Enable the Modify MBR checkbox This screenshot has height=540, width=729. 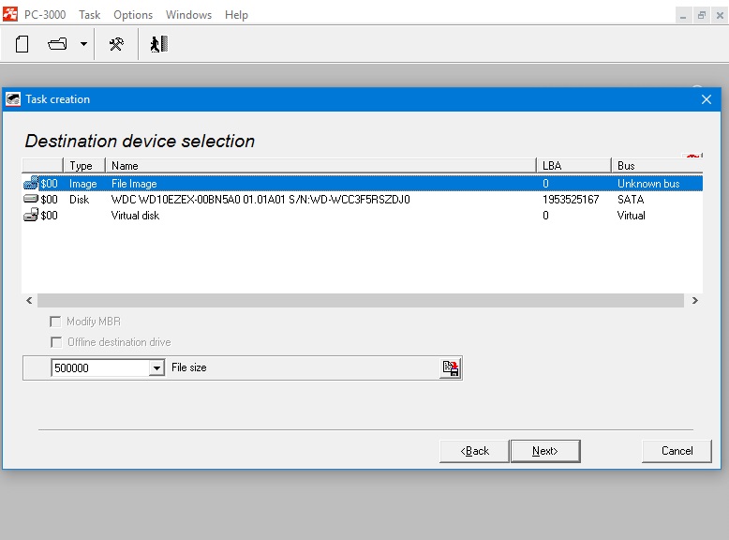[x=56, y=322]
